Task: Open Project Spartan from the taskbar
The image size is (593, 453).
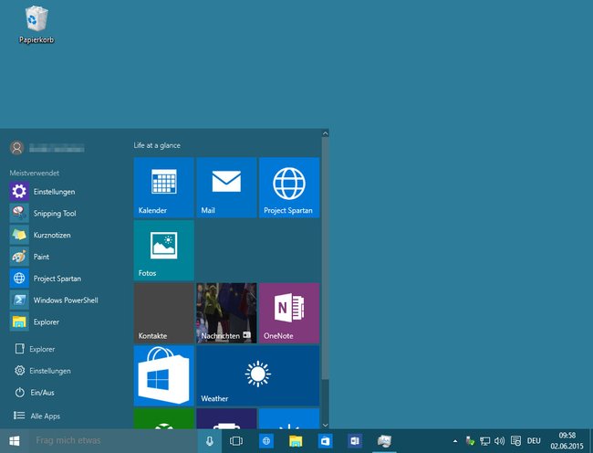Action: click(266, 441)
